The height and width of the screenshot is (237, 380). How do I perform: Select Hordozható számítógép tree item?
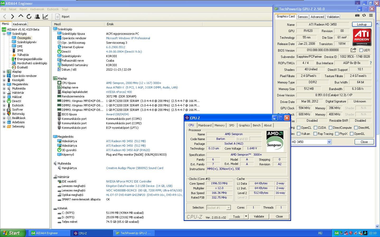click(32, 63)
